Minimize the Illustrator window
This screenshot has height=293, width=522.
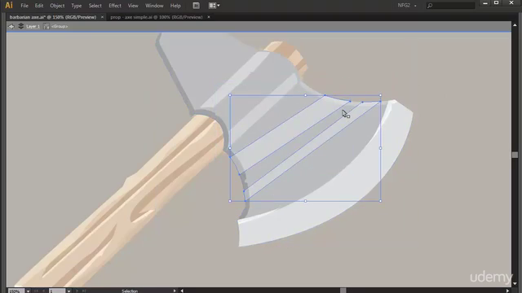click(x=485, y=3)
